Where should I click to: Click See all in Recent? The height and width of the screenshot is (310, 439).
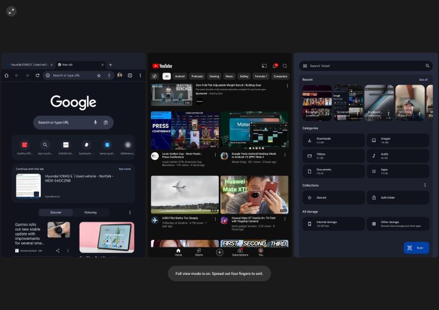tap(423, 80)
